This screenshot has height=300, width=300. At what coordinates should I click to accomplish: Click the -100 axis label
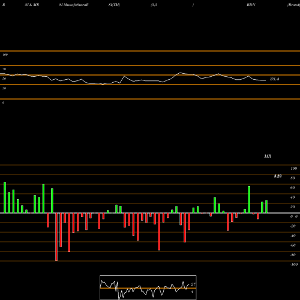tap(294, 265)
